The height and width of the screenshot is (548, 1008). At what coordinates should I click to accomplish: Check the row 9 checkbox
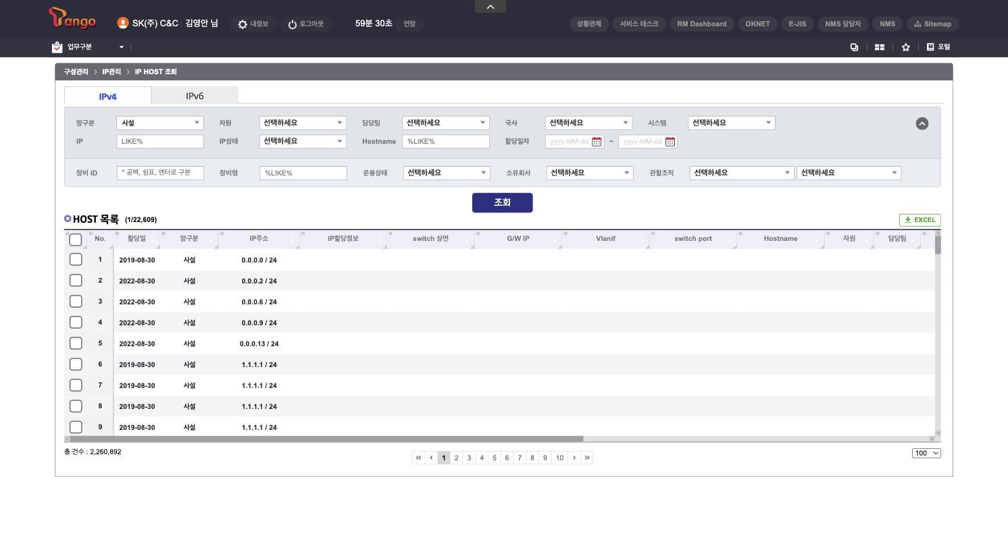coord(76,427)
